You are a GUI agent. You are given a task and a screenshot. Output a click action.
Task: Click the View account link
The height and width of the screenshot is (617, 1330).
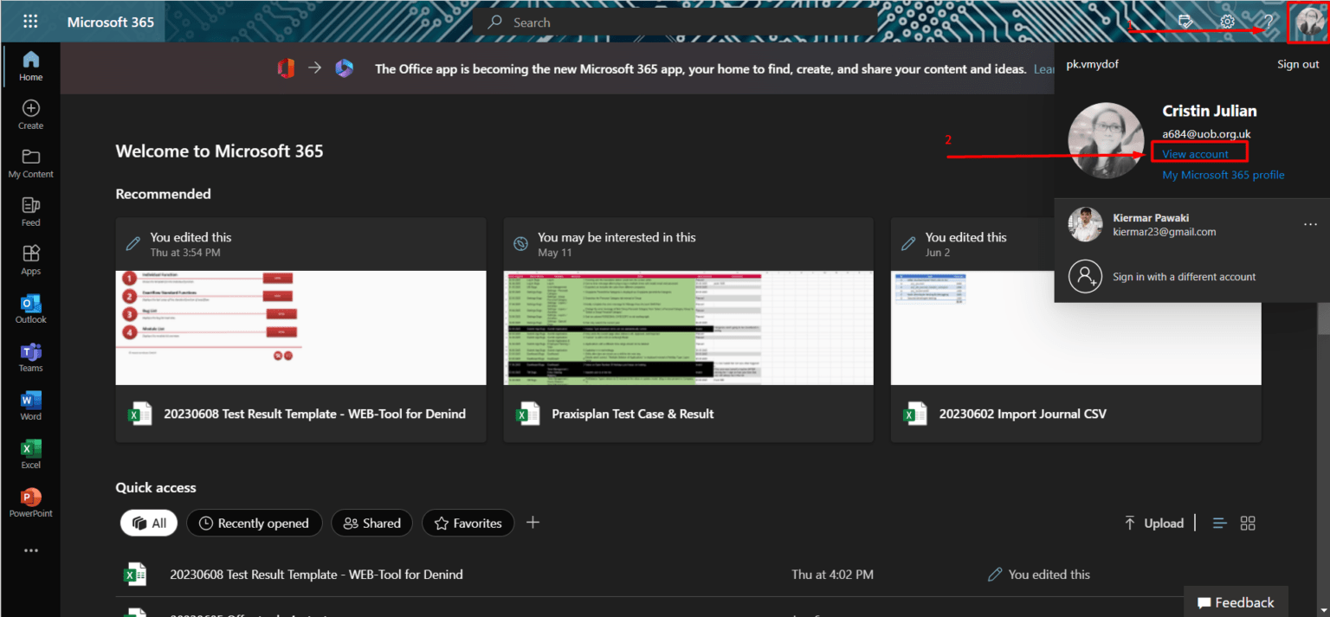tap(1195, 154)
